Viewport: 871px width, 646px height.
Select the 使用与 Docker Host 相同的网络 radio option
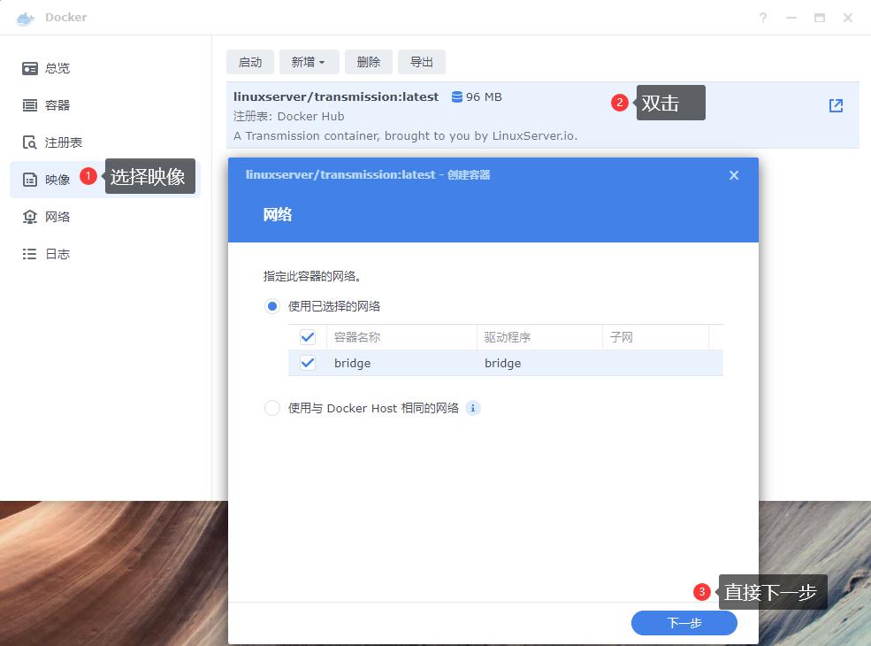click(271, 408)
